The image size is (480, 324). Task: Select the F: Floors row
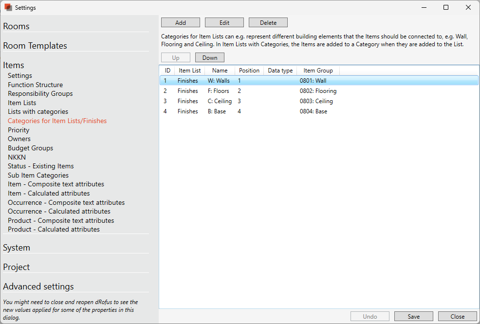(218, 91)
